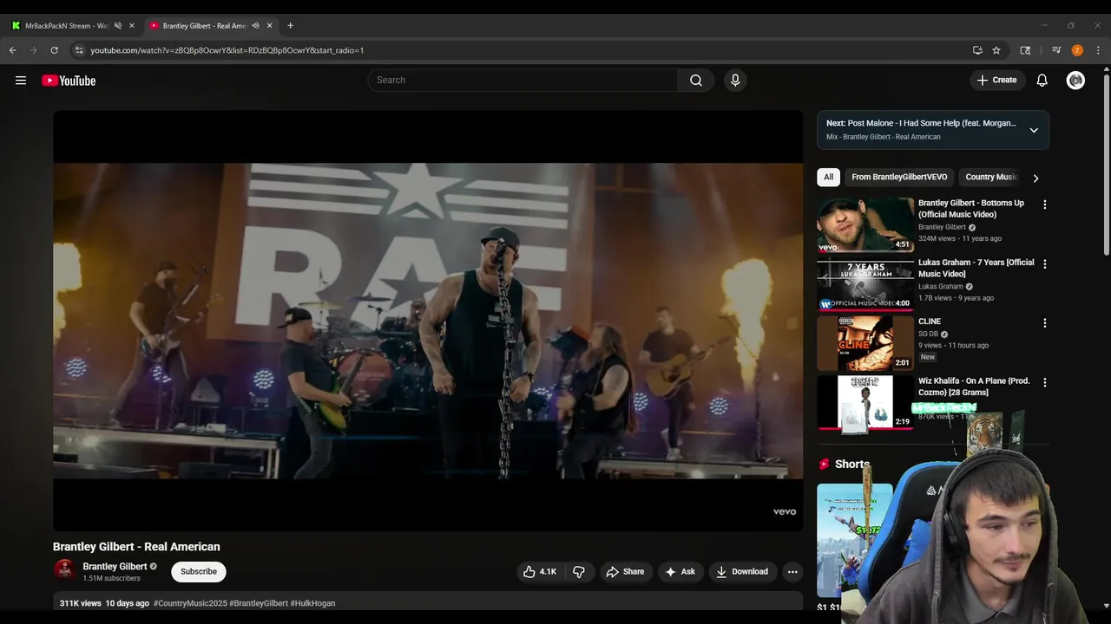Open Brantley Gilbert channel avatar
This screenshot has width=1111, height=624.
tap(64, 569)
